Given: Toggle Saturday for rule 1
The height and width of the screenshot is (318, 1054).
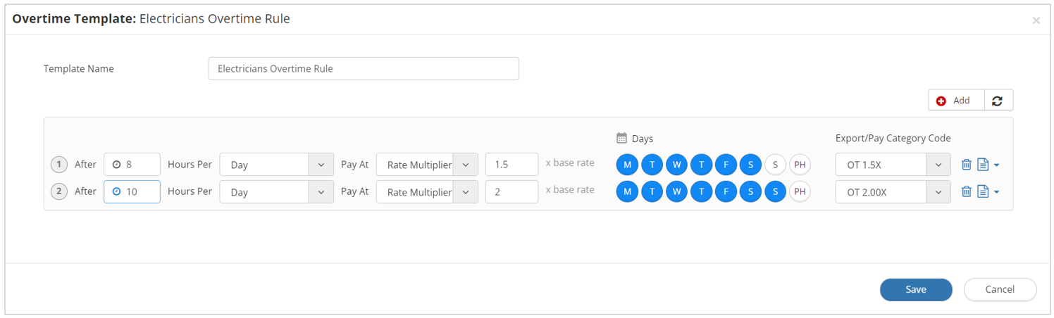Looking at the screenshot, I should coord(750,165).
